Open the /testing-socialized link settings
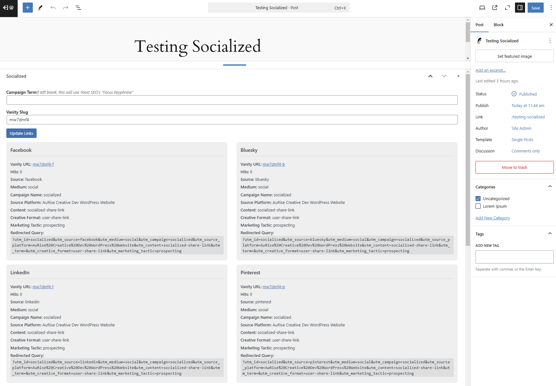Image resolution: width=556 pixels, height=386 pixels. point(528,117)
